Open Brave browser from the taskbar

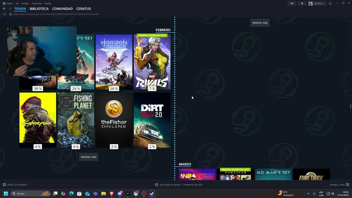[x=111, y=194]
